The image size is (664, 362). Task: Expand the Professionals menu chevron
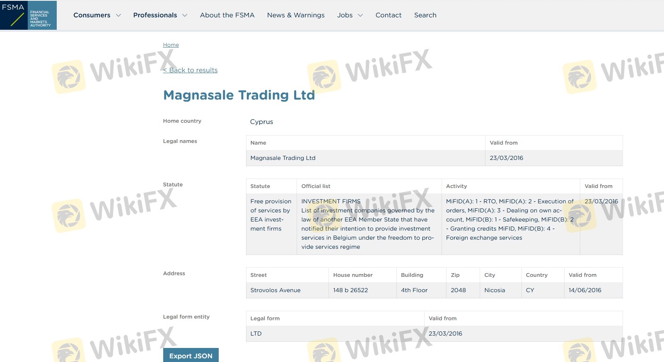coord(185,15)
